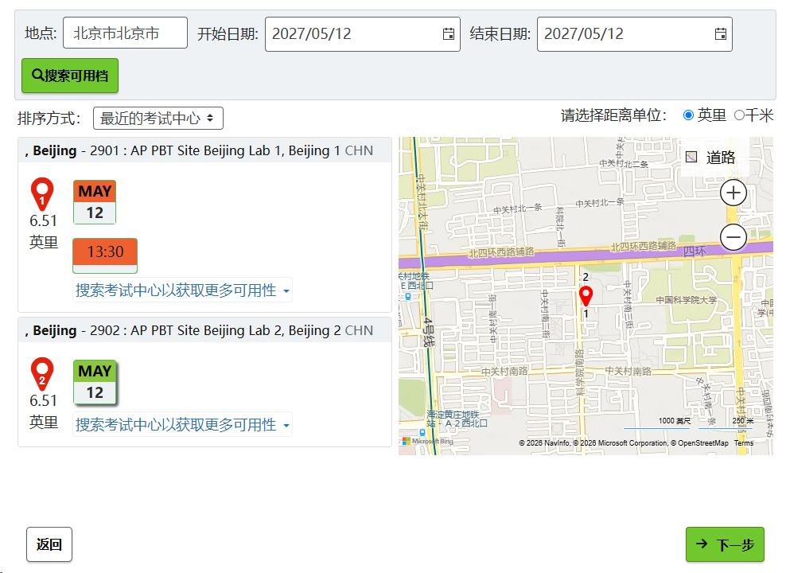Select 千米 distance unit radio
The height and width of the screenshot is (573, 786).
click(x=739, y=115)
